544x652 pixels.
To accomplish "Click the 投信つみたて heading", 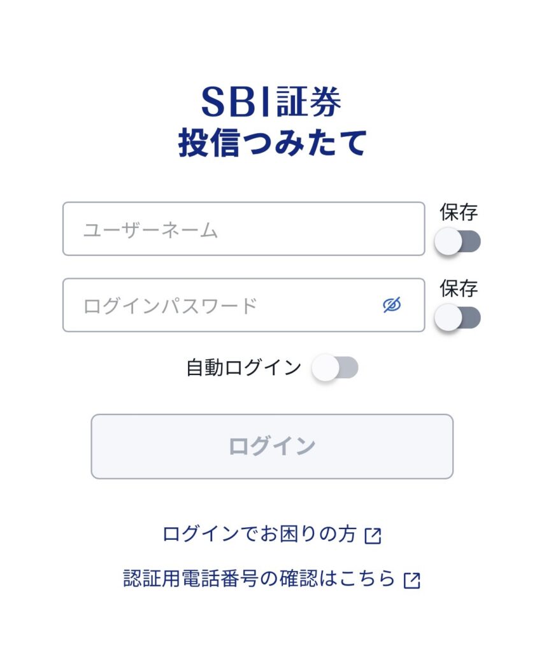I will 272,143.
